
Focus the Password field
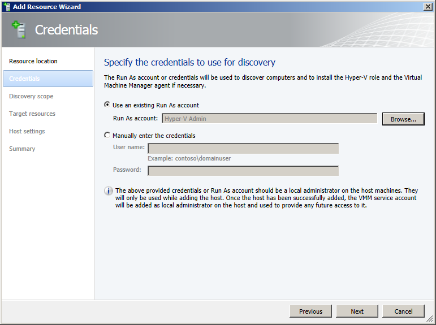[x=243, y=171]
